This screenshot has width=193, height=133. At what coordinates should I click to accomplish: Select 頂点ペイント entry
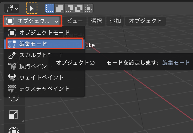coord(45,66)
